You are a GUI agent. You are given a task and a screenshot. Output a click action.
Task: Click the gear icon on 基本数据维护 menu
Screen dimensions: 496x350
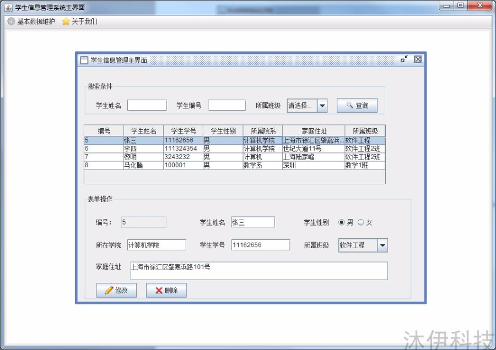point(11,21)
